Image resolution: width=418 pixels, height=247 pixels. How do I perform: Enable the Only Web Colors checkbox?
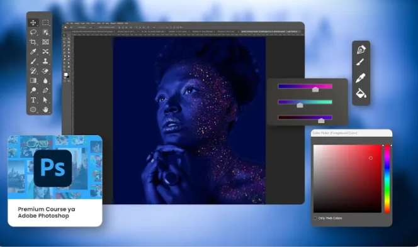point(315,218)
